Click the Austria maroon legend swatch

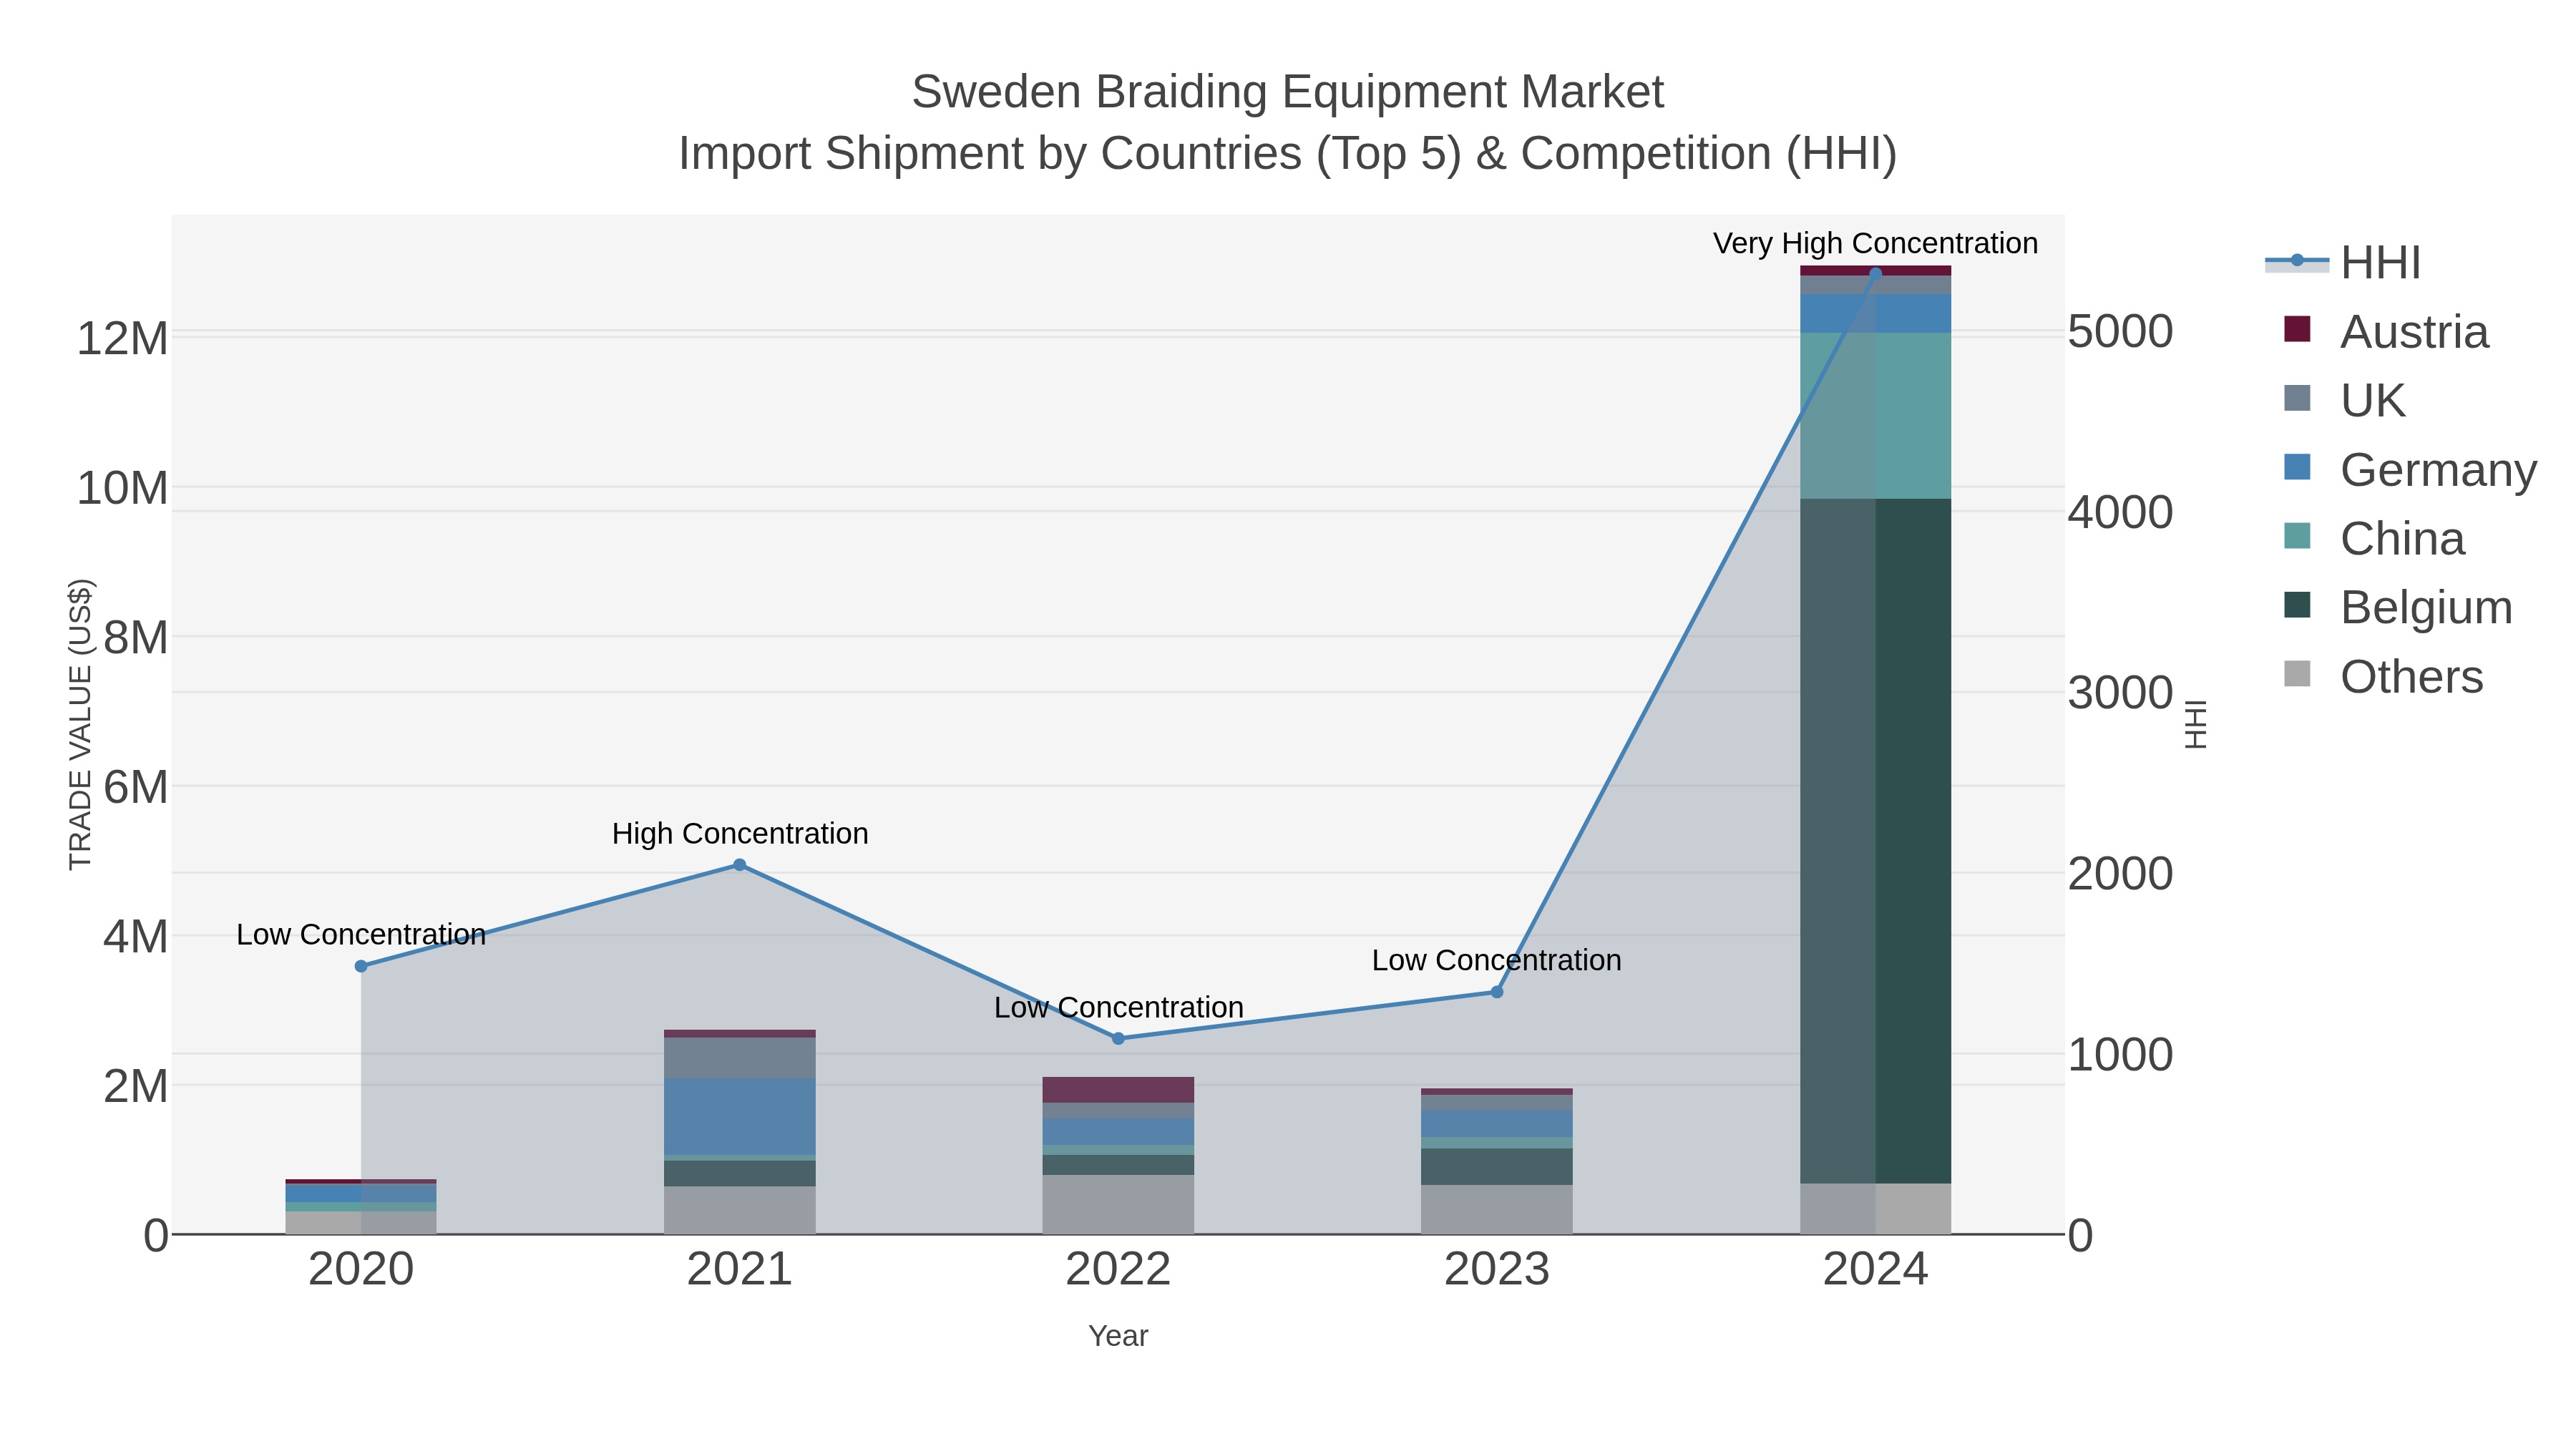point(2298,329)
